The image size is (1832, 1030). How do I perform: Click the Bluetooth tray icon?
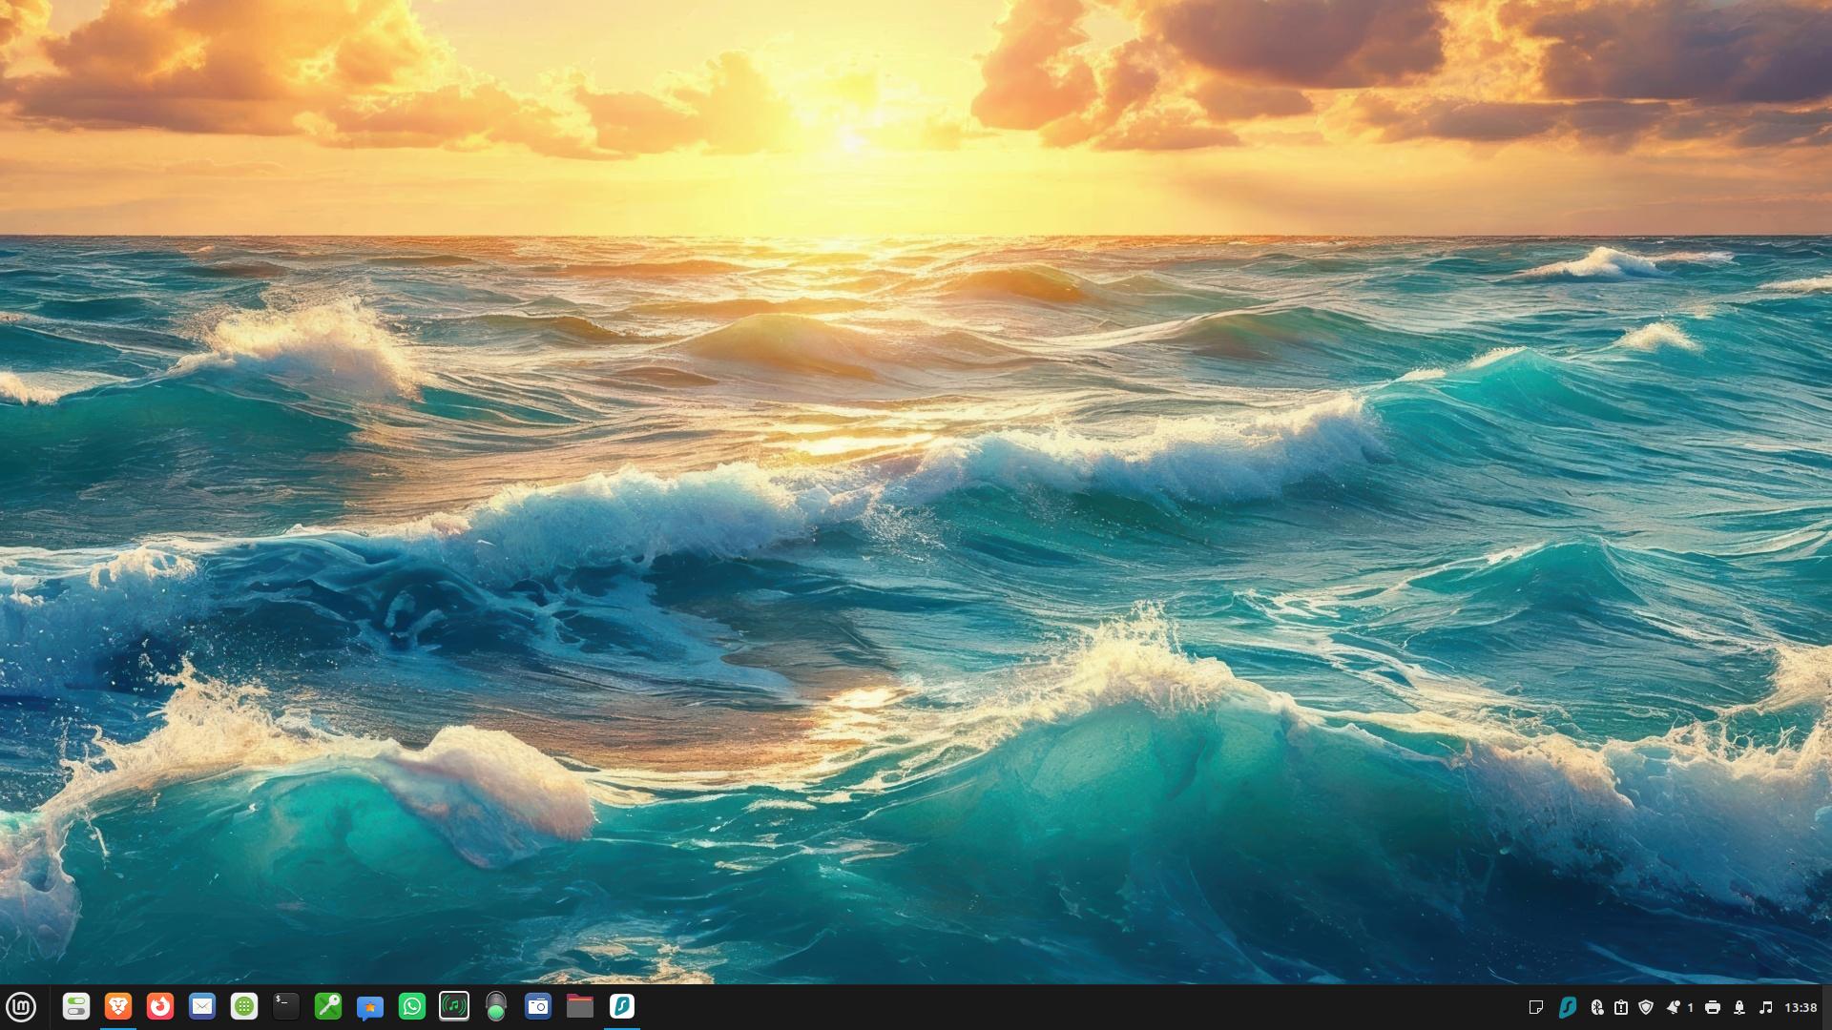1596,1007
